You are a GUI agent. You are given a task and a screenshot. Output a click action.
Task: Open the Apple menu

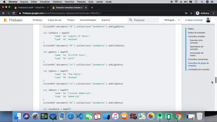pyautogui.click(x=4, y=2)
